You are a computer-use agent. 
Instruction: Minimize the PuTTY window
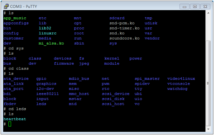tap(184, 6)
